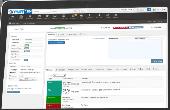Click the green Document type cell

point(54,100)
